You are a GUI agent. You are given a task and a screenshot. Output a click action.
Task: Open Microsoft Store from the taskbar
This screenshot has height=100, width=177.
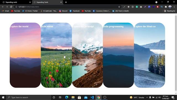79,97
